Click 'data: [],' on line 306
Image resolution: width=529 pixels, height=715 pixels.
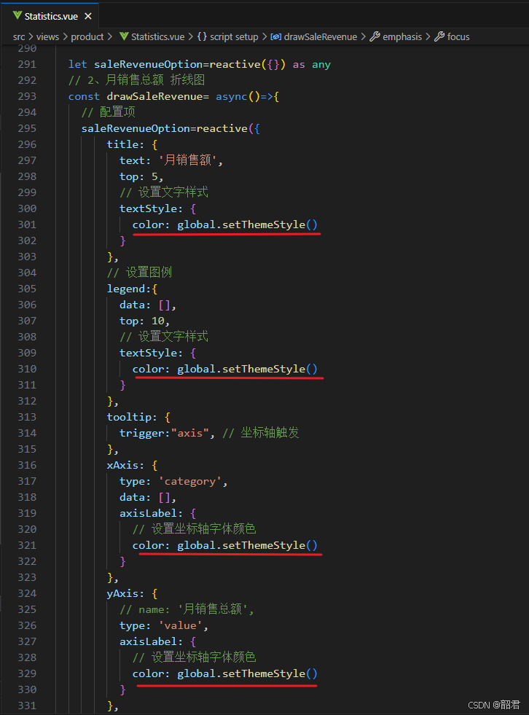tap(148, 305)
